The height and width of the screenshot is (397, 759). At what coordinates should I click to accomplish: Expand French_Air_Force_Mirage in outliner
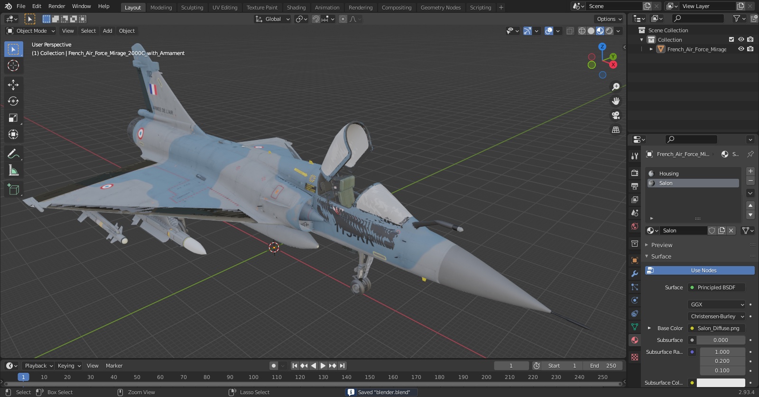(x=651, y=49)
